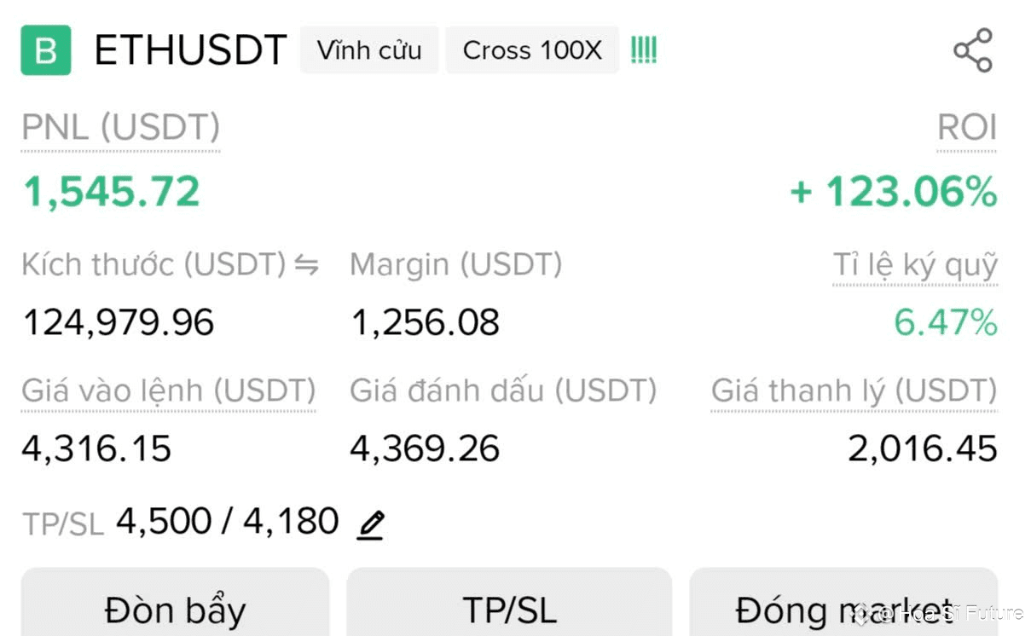Image resolution: width=1031 pixels, height=636 pixels.
Task: Click the PNL value 1,545.72
Action: coord(111,191)
